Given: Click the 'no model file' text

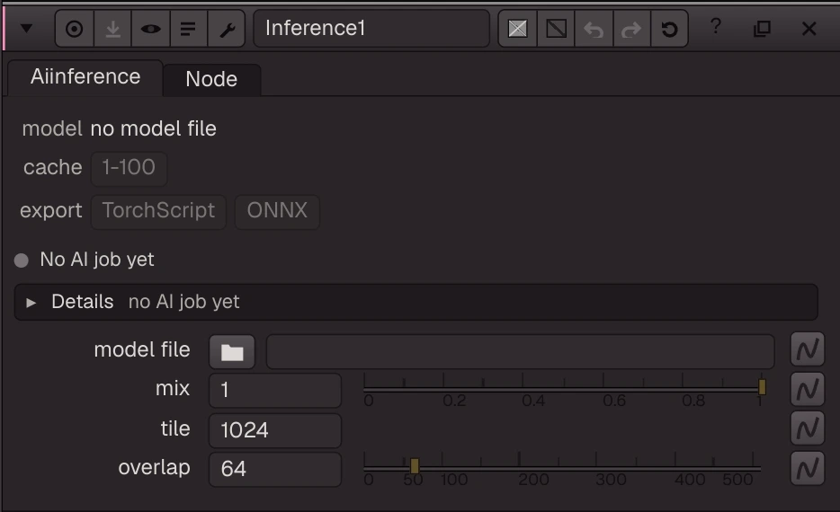Looking at the screenshot, I should click(153, 129).
